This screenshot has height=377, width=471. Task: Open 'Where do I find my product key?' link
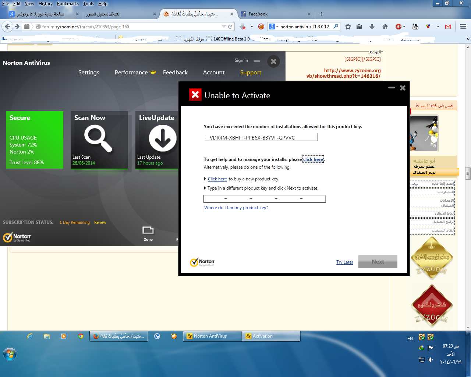(x=236, y=208)
